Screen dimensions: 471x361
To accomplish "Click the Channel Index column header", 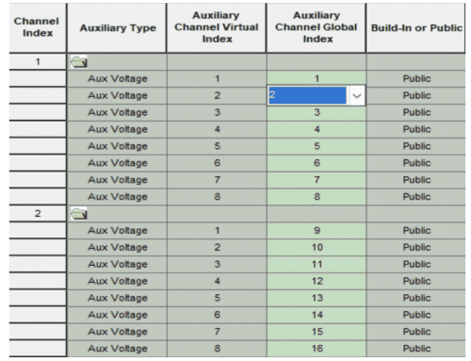I will (x=38, y=27).
